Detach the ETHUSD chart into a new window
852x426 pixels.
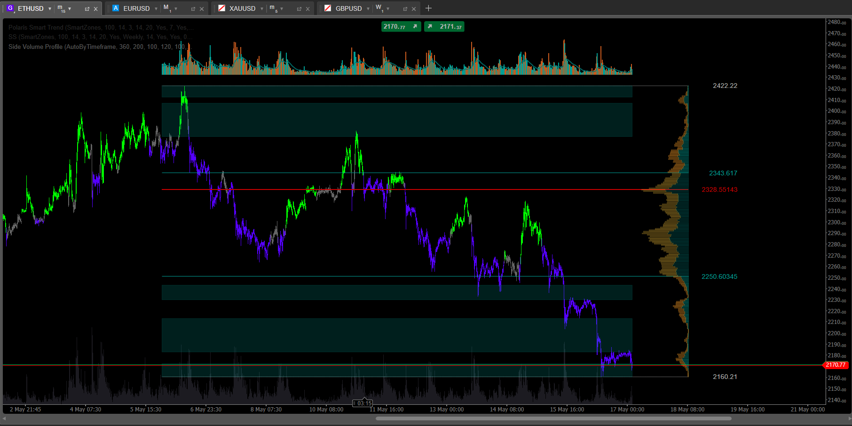(x=87, y=9)
